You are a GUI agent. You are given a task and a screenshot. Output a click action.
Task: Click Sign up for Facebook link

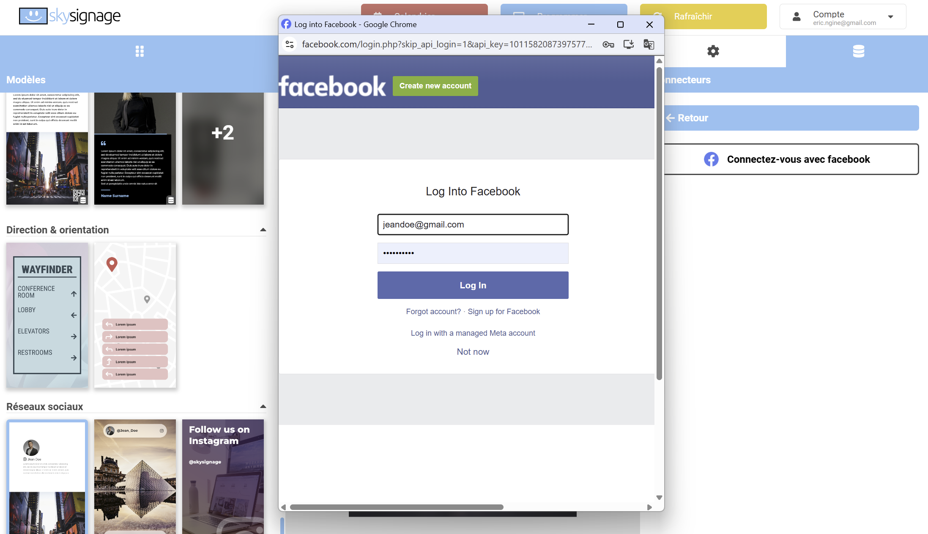coord(504,312)
